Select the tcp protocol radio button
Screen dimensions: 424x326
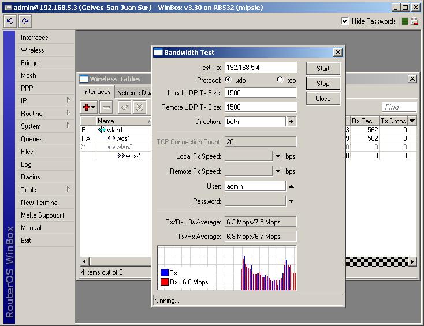(x=280, y=80)
